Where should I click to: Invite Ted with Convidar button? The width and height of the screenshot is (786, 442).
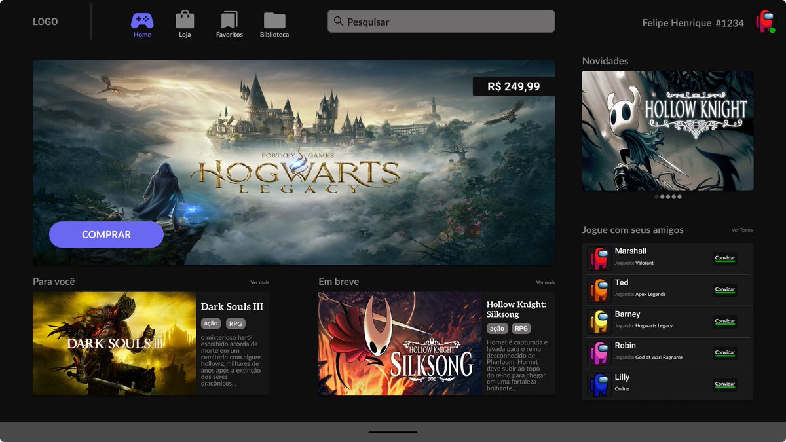pyautogui.click(x=725, y=289)
